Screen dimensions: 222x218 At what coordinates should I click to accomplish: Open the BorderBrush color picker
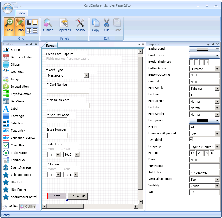204,56
